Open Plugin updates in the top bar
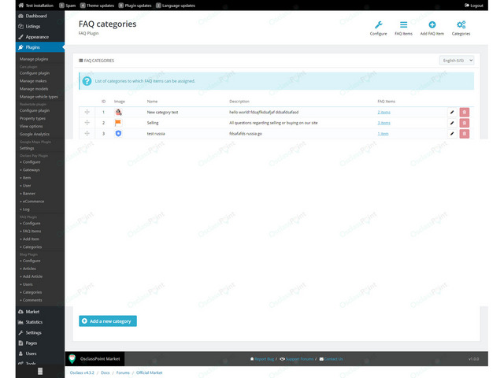This screenshot has height=378, width=504. tap(135, 6)
